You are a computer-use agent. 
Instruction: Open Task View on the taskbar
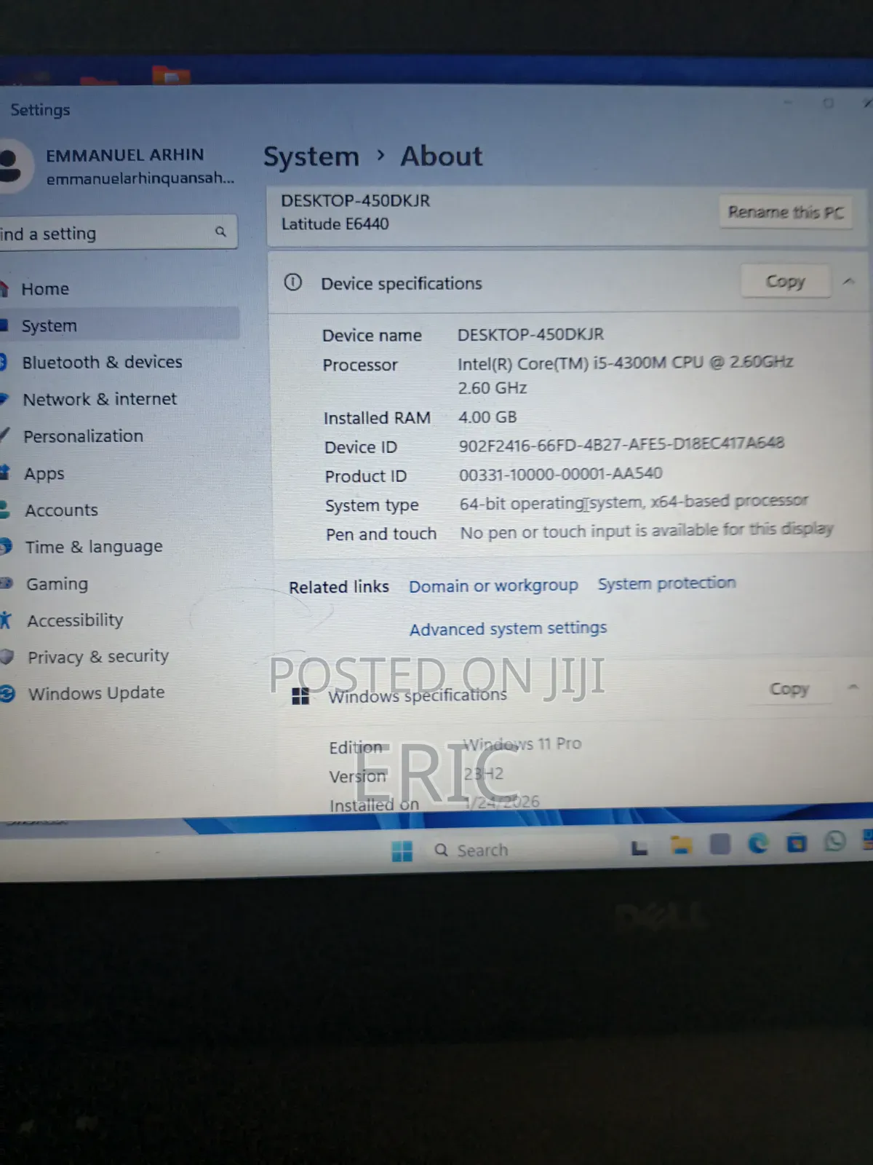[639, 848]
